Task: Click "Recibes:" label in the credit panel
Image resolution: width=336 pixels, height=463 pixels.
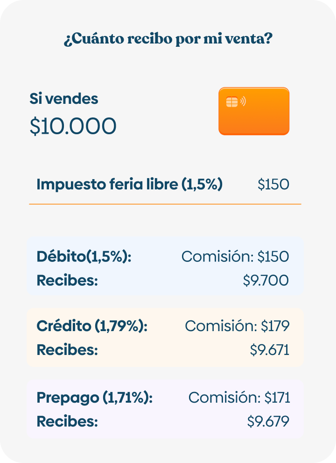Action: pos(67,350)
